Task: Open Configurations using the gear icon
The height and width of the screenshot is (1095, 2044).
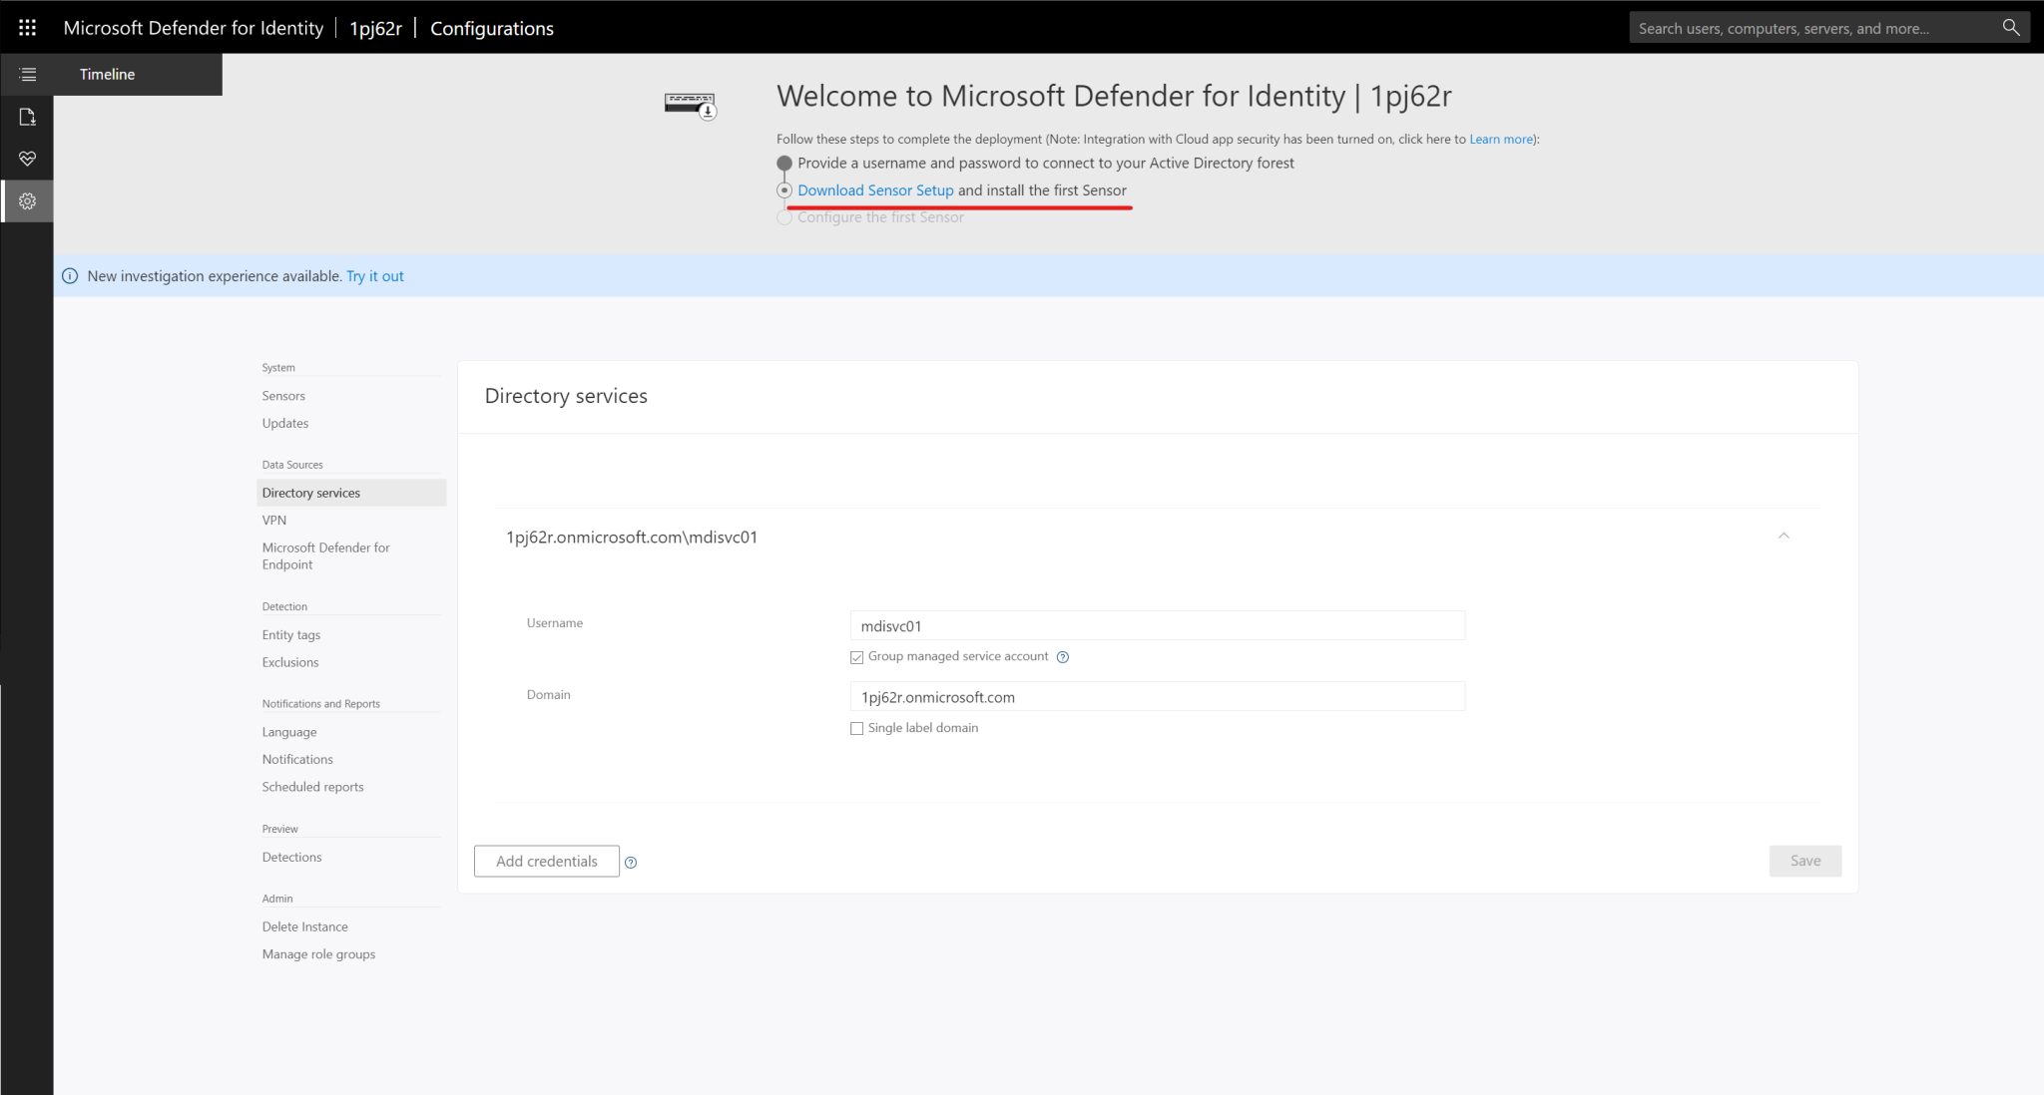Action: 27,200
